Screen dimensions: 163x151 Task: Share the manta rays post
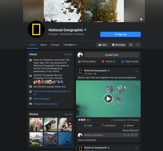pyautogui.click(x=128, y=125)
